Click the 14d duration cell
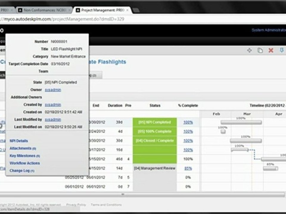 (x=119, y=168)
